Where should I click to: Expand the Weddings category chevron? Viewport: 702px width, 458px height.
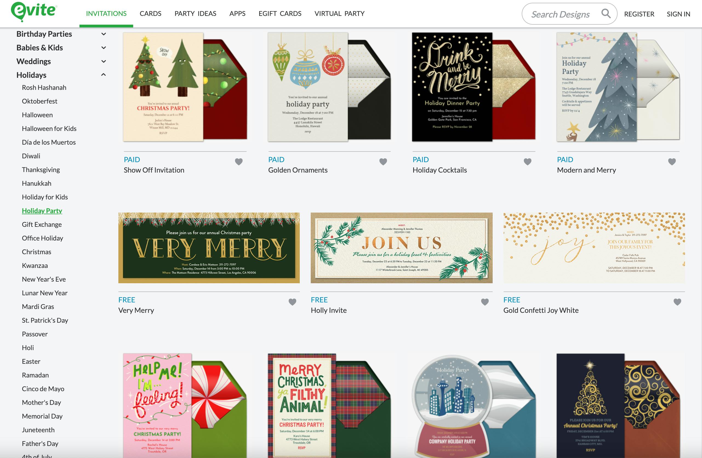(x=104, y=61)
